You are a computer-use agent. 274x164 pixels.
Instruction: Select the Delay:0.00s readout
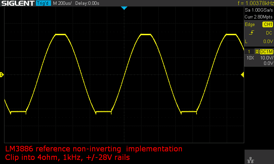pyautogui.click(x=87, y=3)
